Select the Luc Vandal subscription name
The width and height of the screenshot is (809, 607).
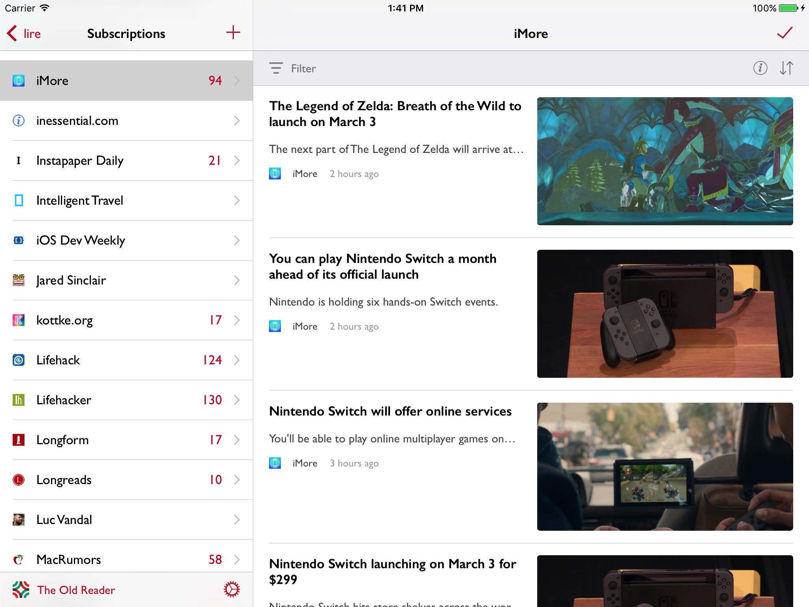tap(64, 520)
